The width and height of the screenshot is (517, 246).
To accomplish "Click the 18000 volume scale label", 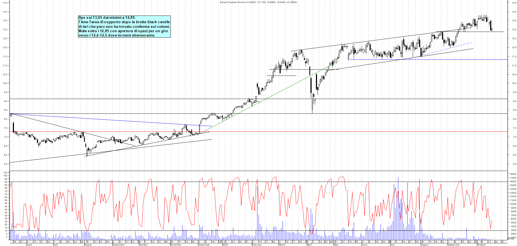I will (512, 174).
